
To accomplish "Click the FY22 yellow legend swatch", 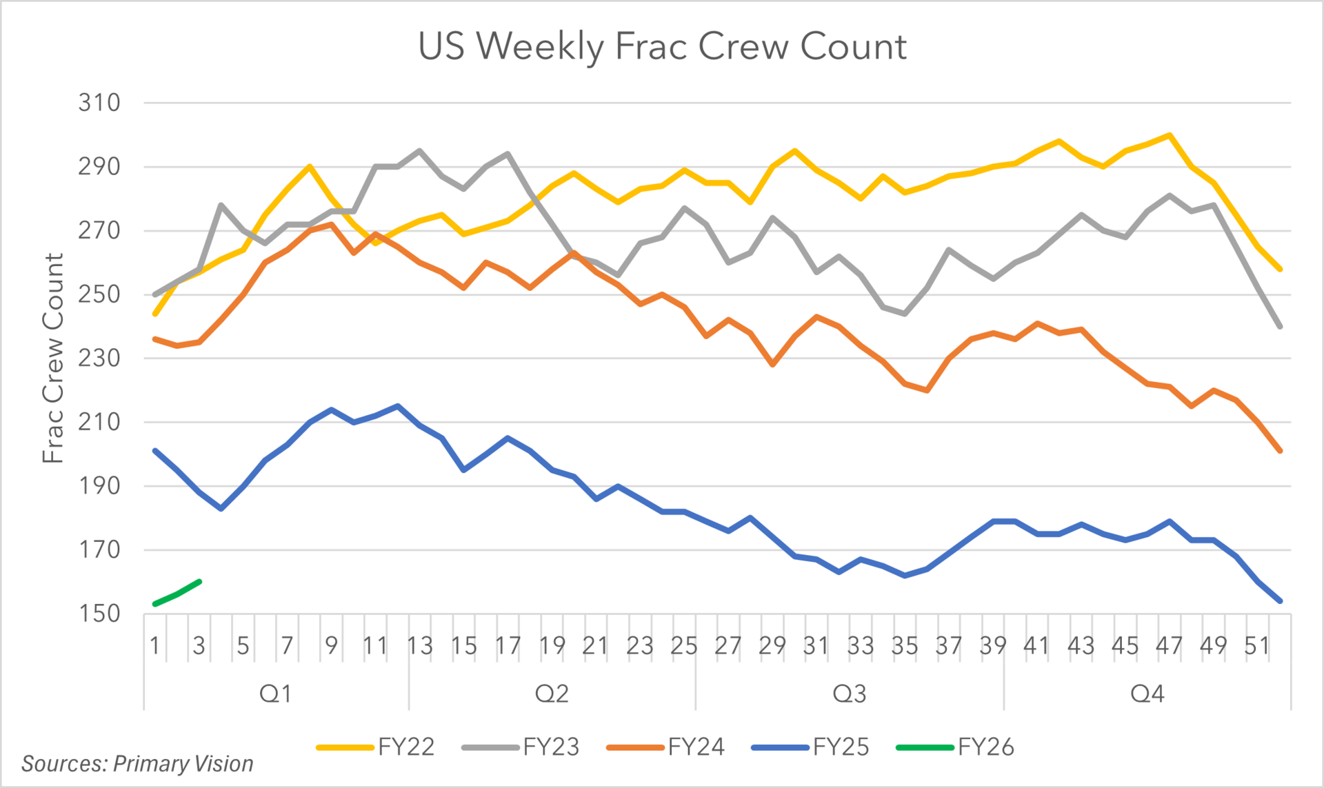I will [345, 747].
